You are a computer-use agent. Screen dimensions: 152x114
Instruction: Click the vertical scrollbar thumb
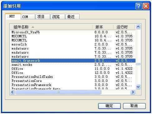click(138, 64)
